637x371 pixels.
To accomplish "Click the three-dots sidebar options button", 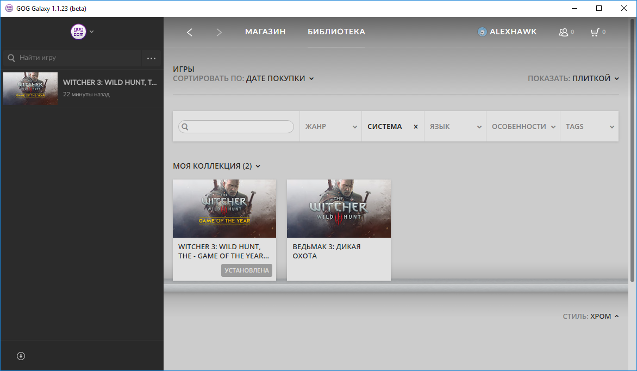I will 151,58.
